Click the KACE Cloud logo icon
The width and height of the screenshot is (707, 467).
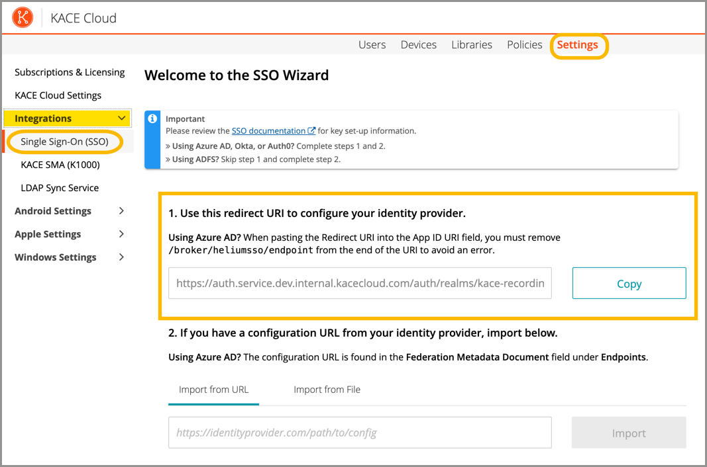23,18
